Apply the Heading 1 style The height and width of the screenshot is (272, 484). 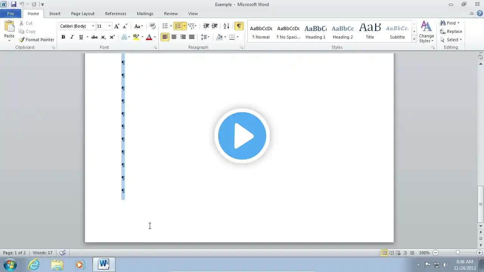tap(315, 32)
